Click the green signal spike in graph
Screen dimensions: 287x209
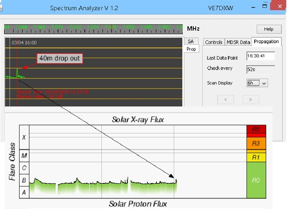tap(17, 71)
